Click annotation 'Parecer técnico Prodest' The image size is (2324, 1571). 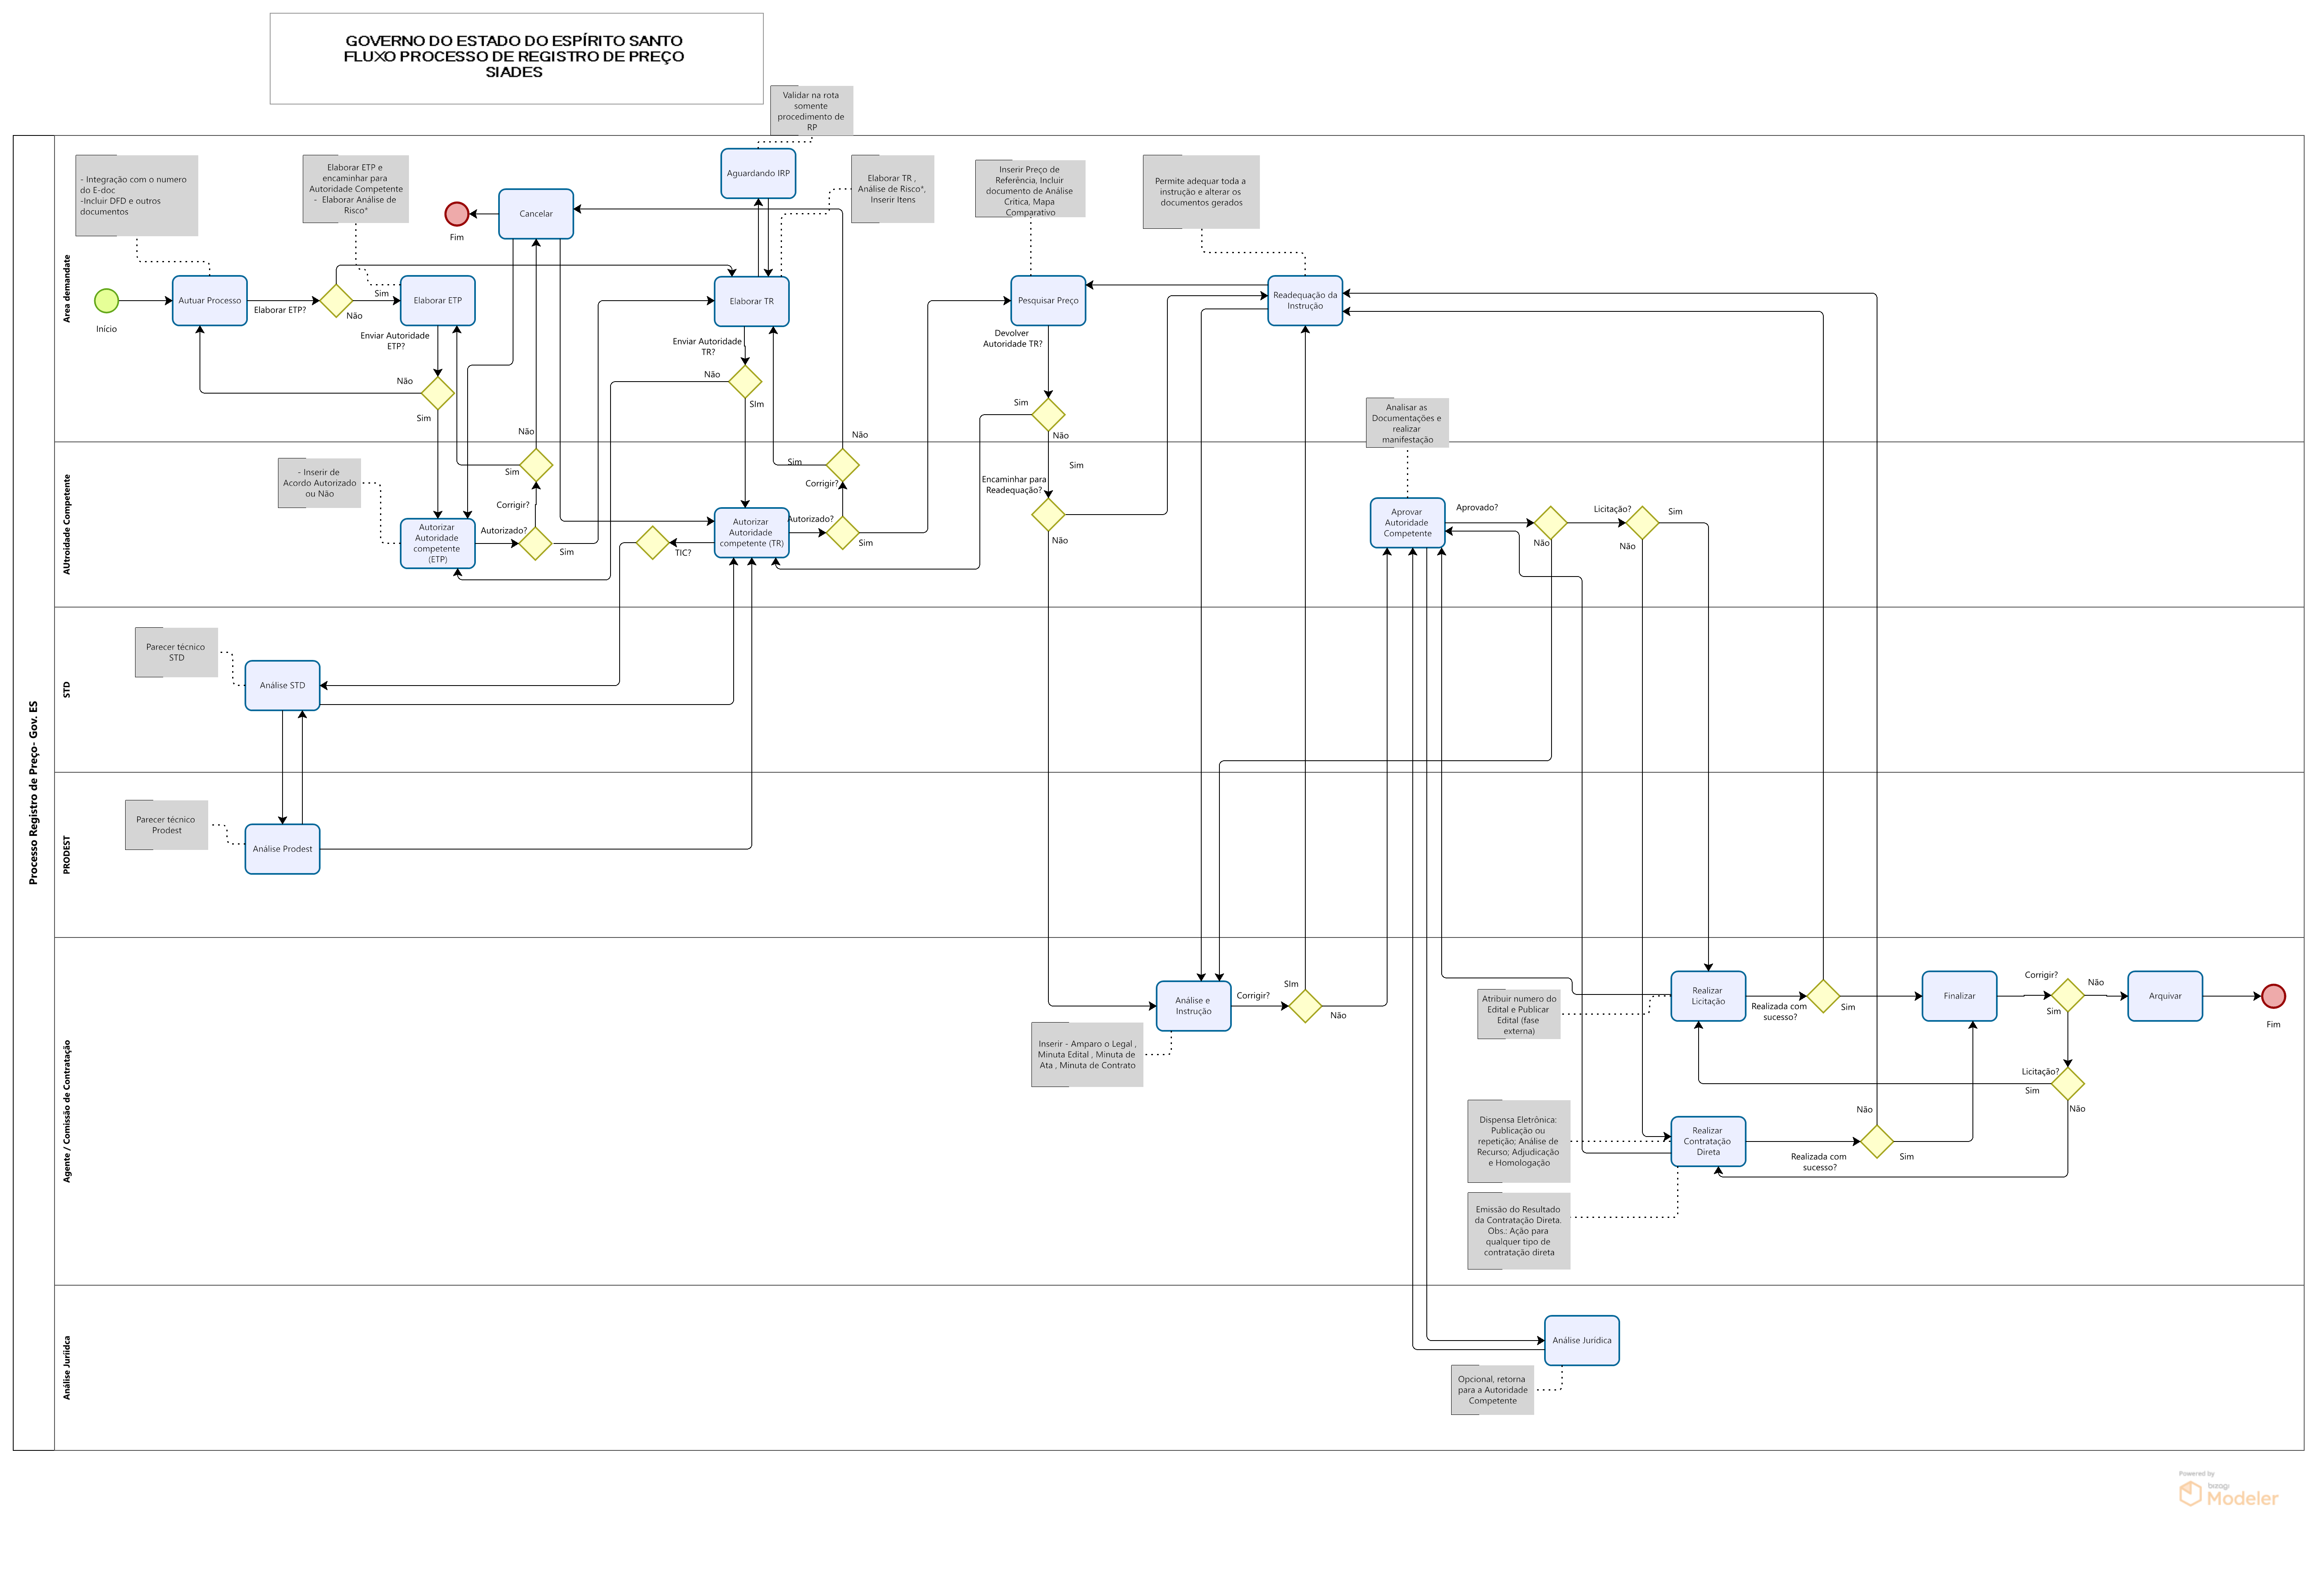point(166,825)
